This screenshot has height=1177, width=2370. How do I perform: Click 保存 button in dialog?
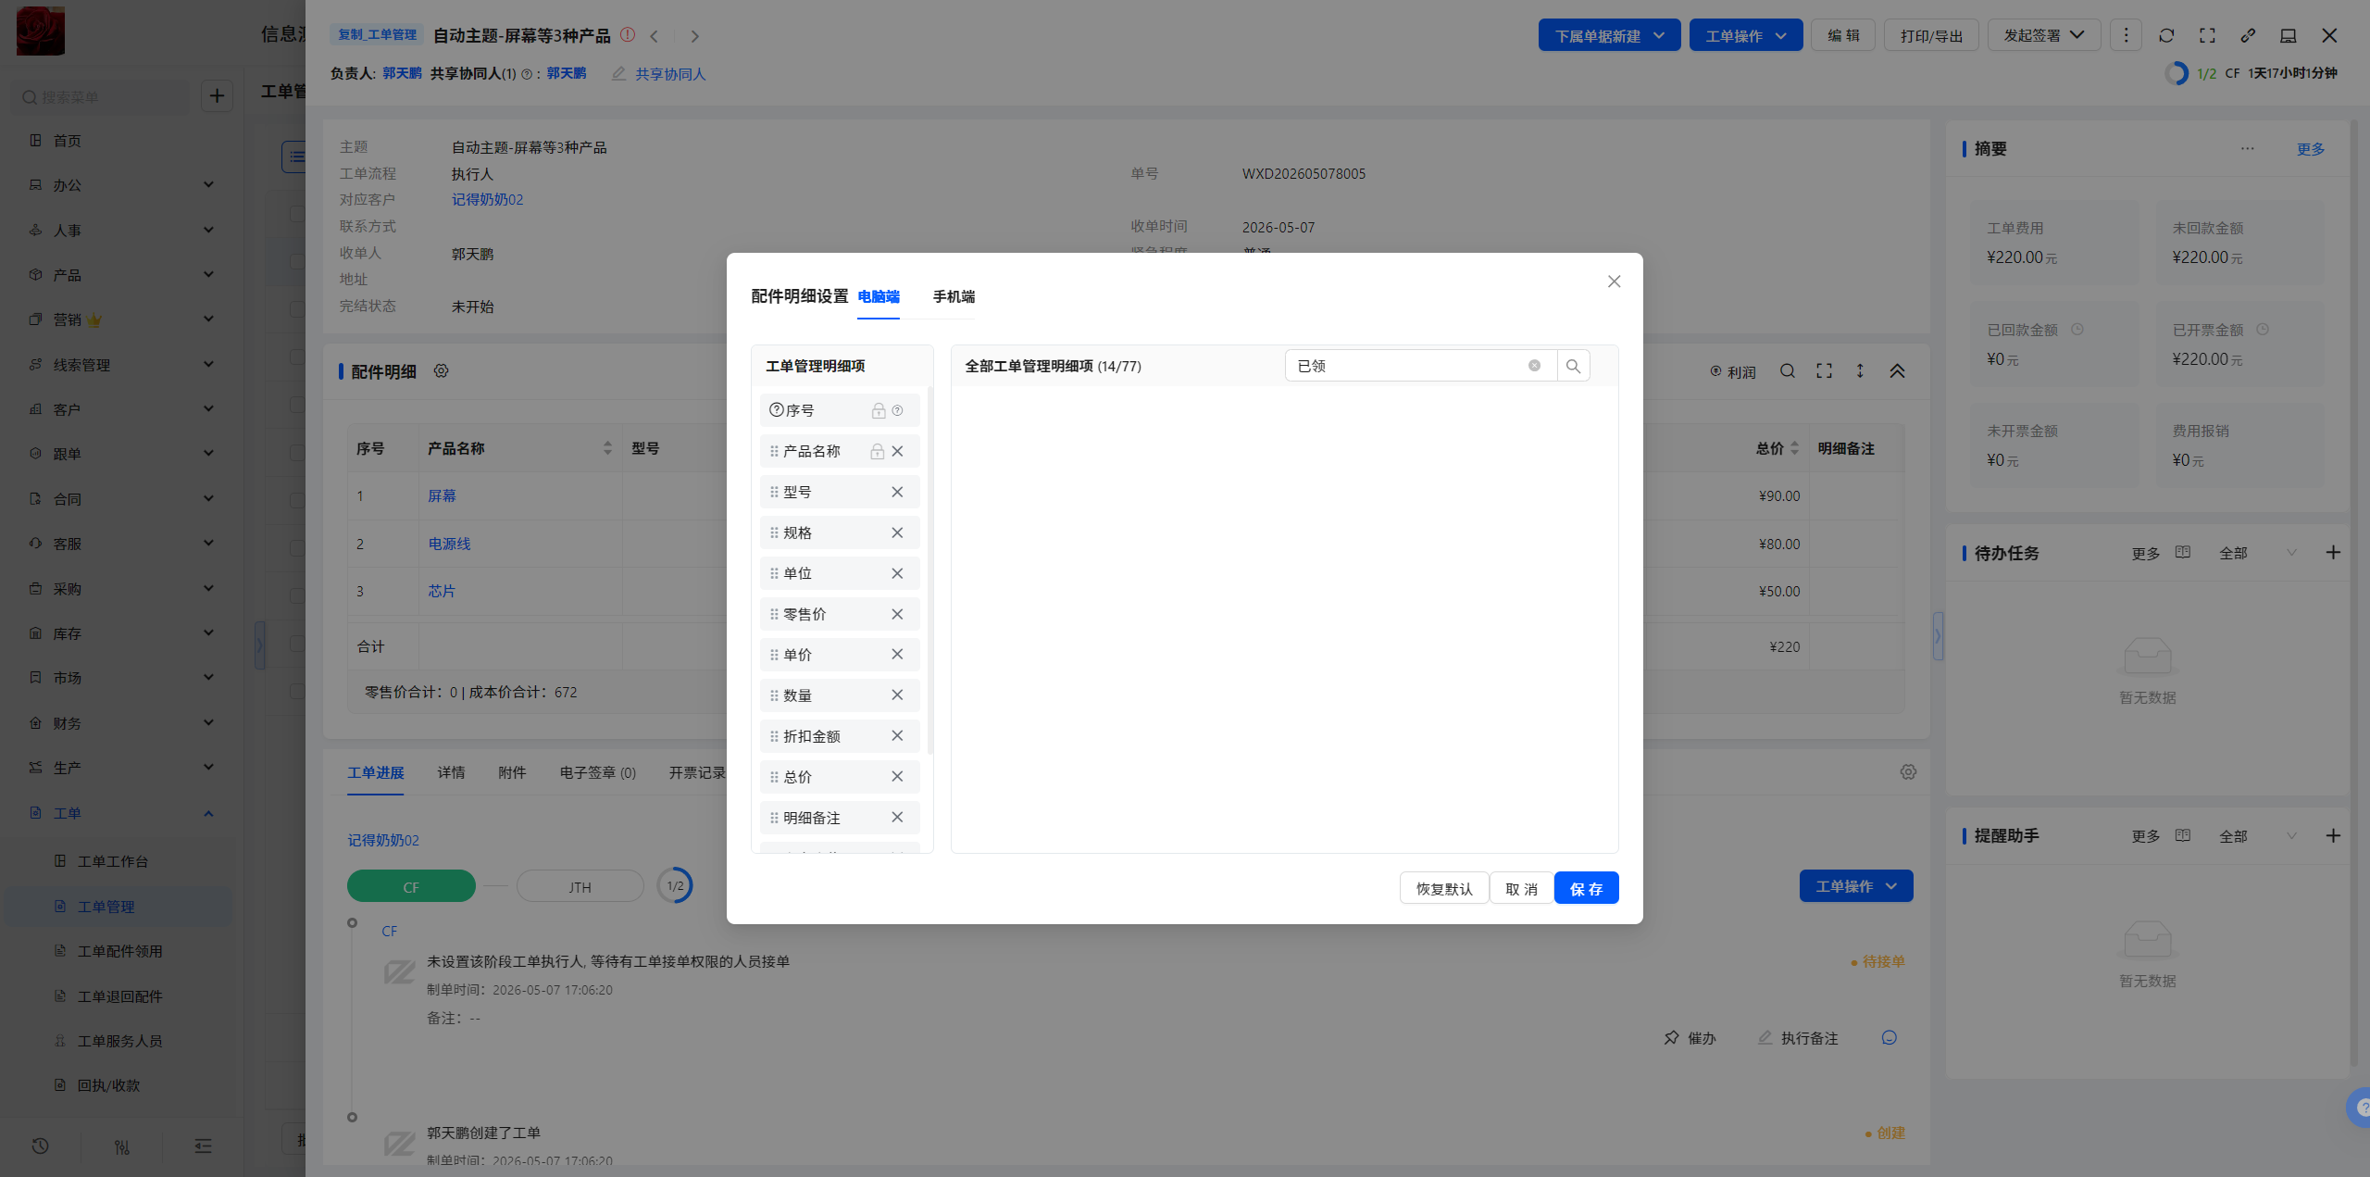[1586, 888]
